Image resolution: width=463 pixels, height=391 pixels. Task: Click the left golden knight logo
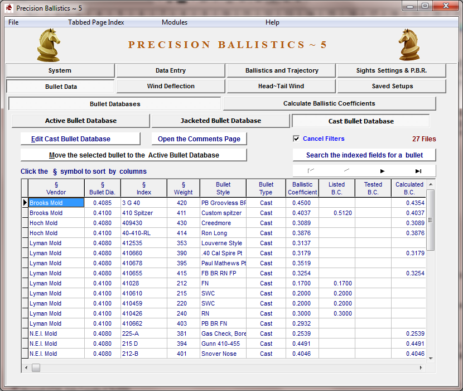[x=49, y=45]
